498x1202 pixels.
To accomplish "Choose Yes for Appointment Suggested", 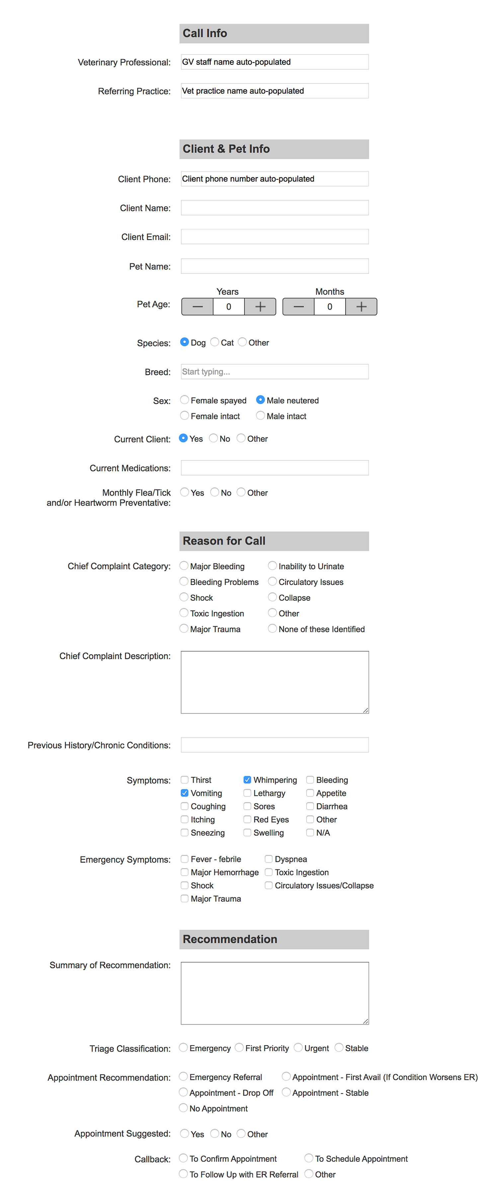I will pyautogui.click(x=185, y=1134).
